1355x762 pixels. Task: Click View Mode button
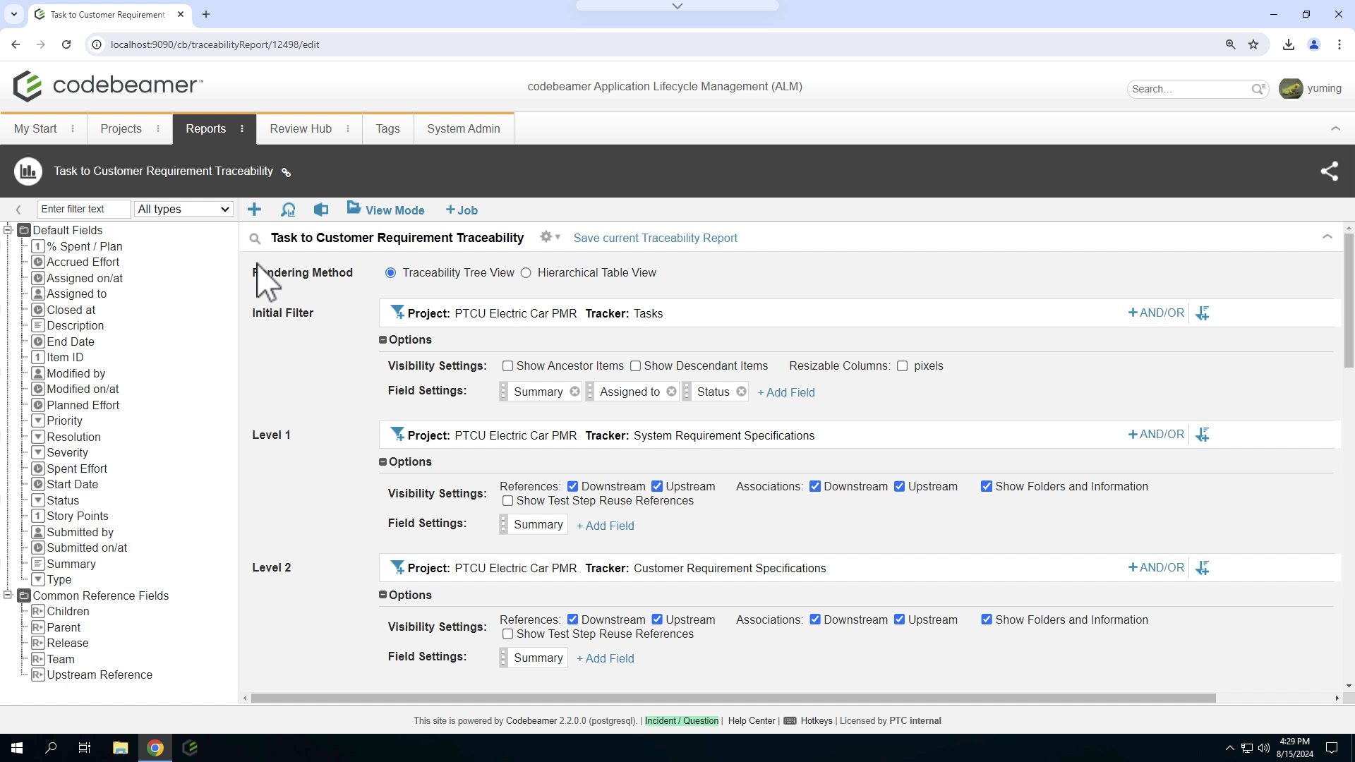(x=385, y=210)
